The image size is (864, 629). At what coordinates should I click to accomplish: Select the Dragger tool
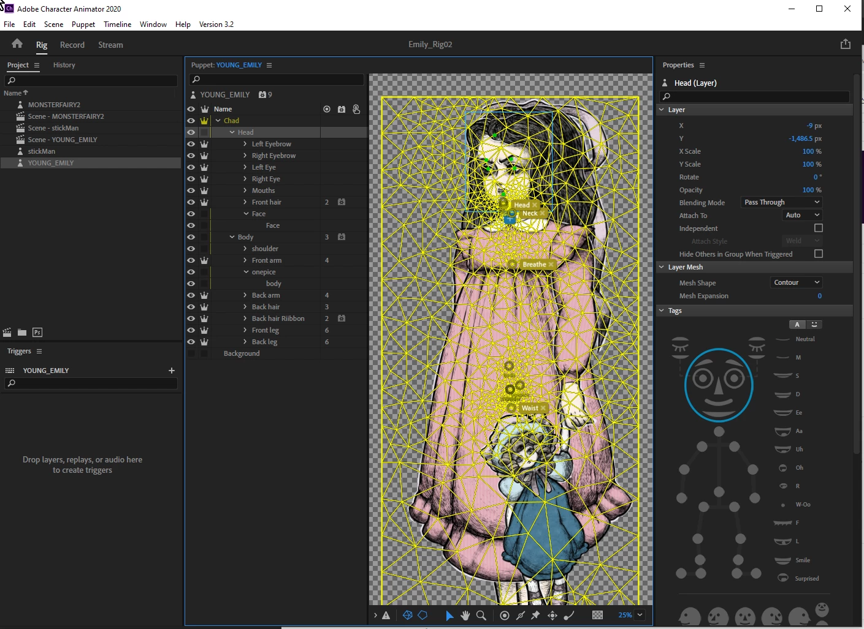pyautogui.click(x=552, y=616)
